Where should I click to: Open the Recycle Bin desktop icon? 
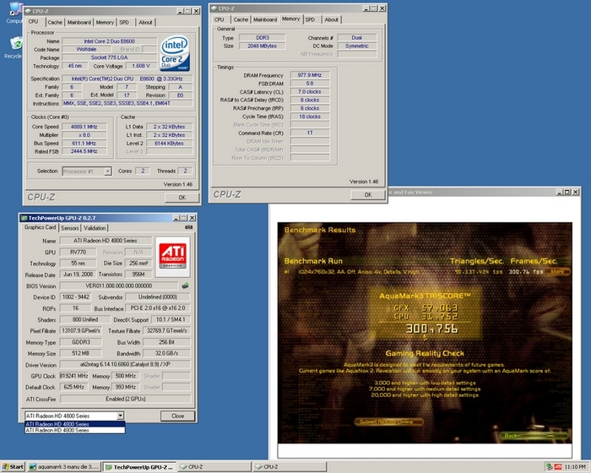(14, 47)
